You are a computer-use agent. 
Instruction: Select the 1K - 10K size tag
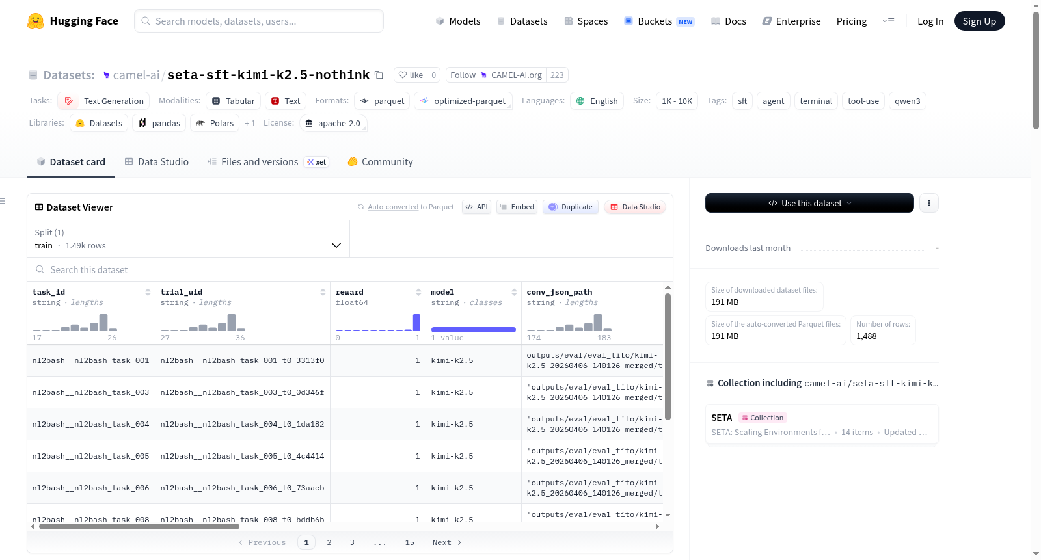pos(677,101)
